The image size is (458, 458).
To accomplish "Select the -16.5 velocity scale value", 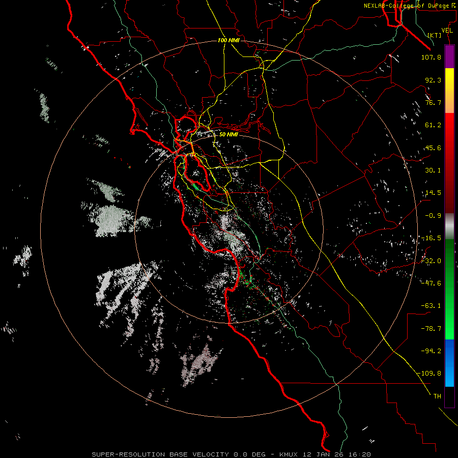I will click(431, 238).
